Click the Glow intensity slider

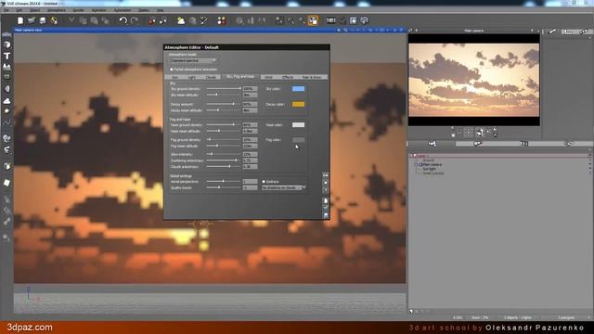tap(224, 154)
